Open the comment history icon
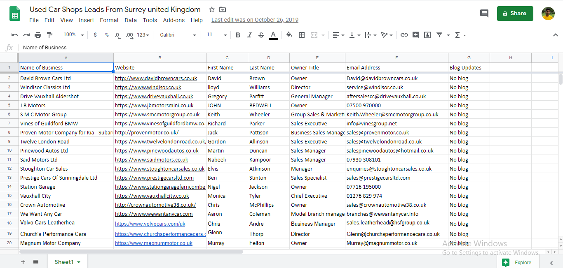 tap(484, 13)
